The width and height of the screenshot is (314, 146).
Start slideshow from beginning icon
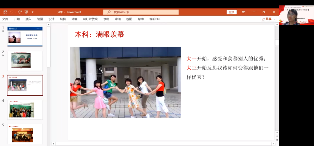coord(26,12)
